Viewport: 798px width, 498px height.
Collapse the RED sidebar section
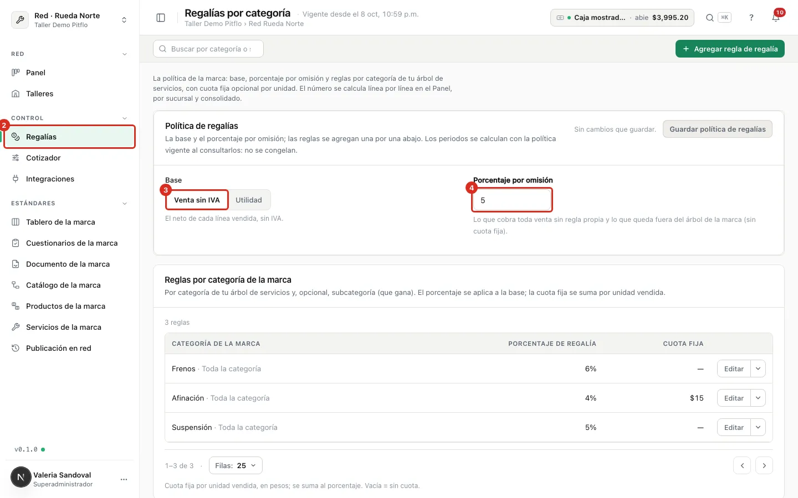click(x=125, y=54)
